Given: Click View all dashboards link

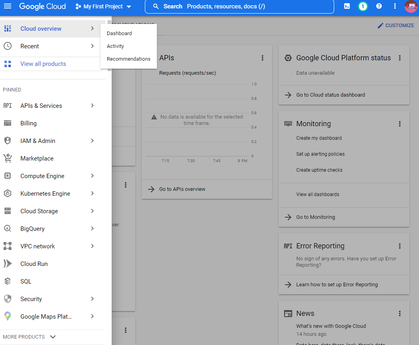Looking at the screenshot, I should coord(317,194).
